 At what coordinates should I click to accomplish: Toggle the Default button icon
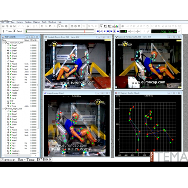(x=15, y=31)
